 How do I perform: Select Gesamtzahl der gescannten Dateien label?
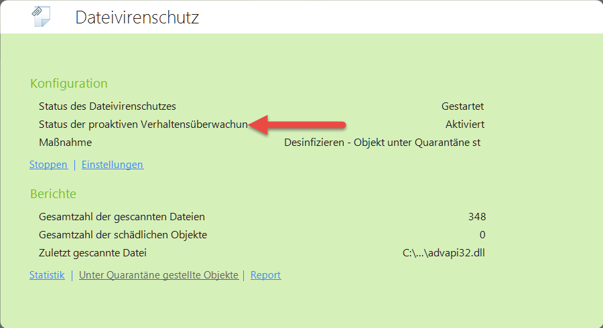[x=122, y=216]
